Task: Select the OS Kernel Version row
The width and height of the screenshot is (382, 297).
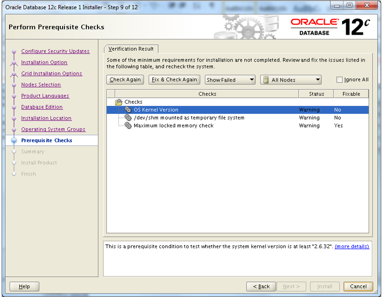Action: click(238, 110)
